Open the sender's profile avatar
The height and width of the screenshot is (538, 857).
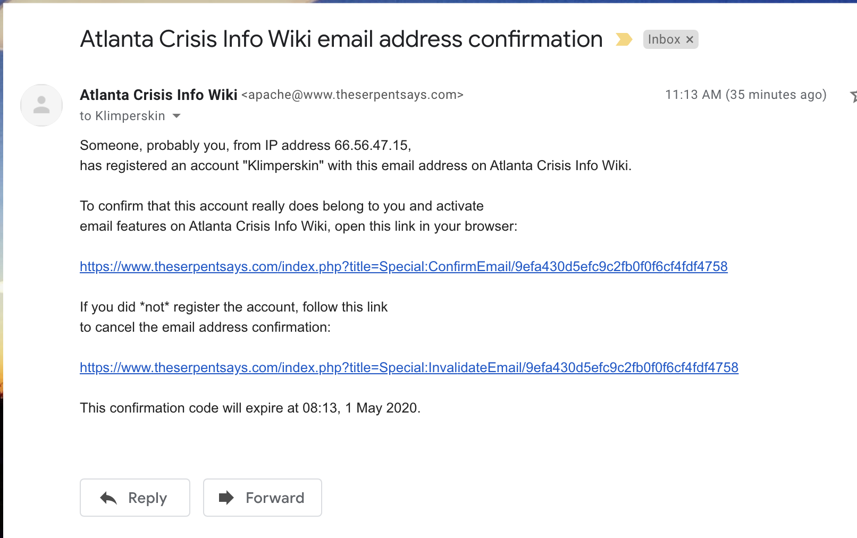[x=41, y=105]
